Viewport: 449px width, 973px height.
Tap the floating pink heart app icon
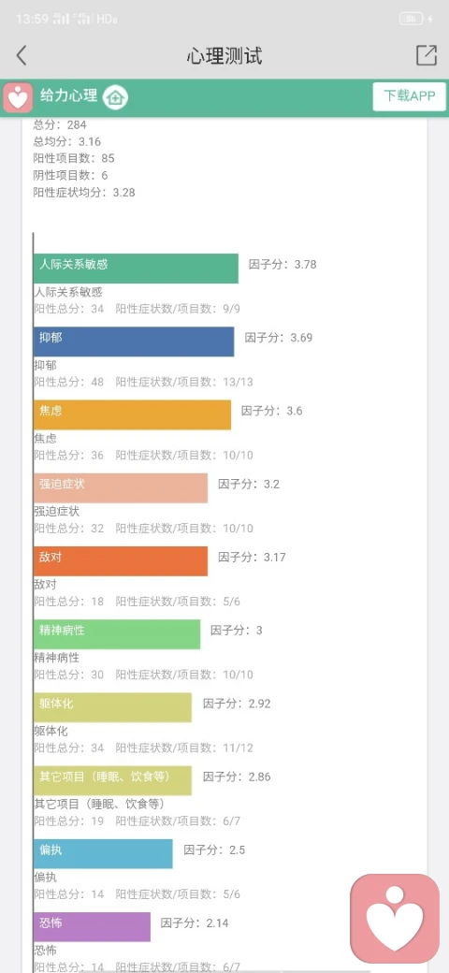395,918
